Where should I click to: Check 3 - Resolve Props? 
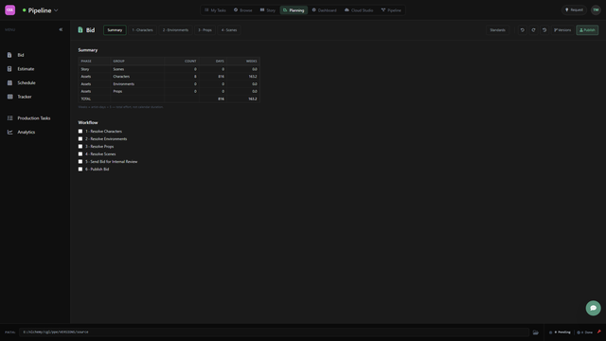pos(80,146)
